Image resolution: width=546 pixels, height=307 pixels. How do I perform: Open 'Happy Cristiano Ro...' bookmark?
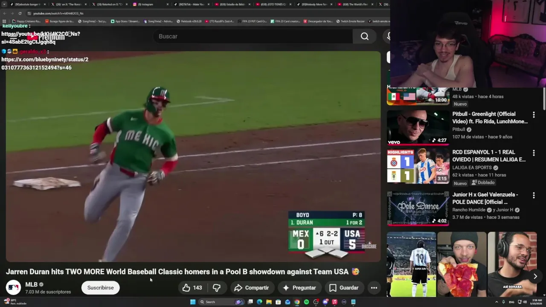[x=26, y=21]
